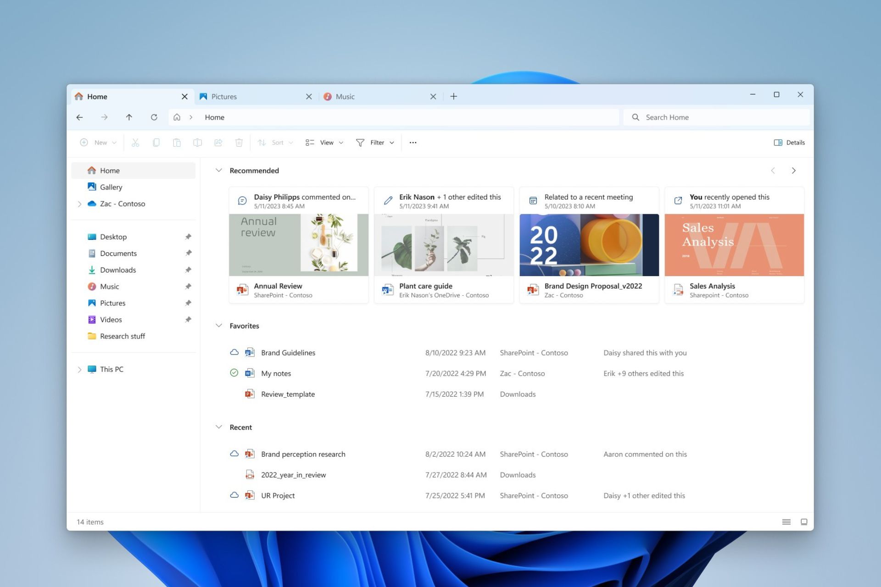Open Gallery in the sidebar
The height and width of the screenshot is (587, 881).
coord(111,187)
